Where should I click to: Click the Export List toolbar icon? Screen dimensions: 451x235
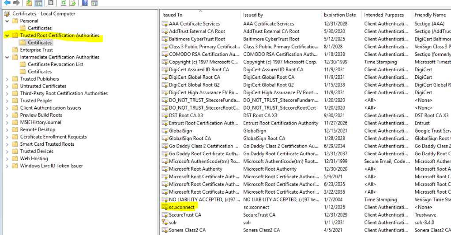[72, 3]
